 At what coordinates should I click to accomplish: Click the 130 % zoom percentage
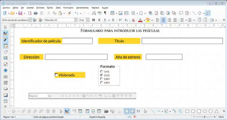[x=221, y=117]
